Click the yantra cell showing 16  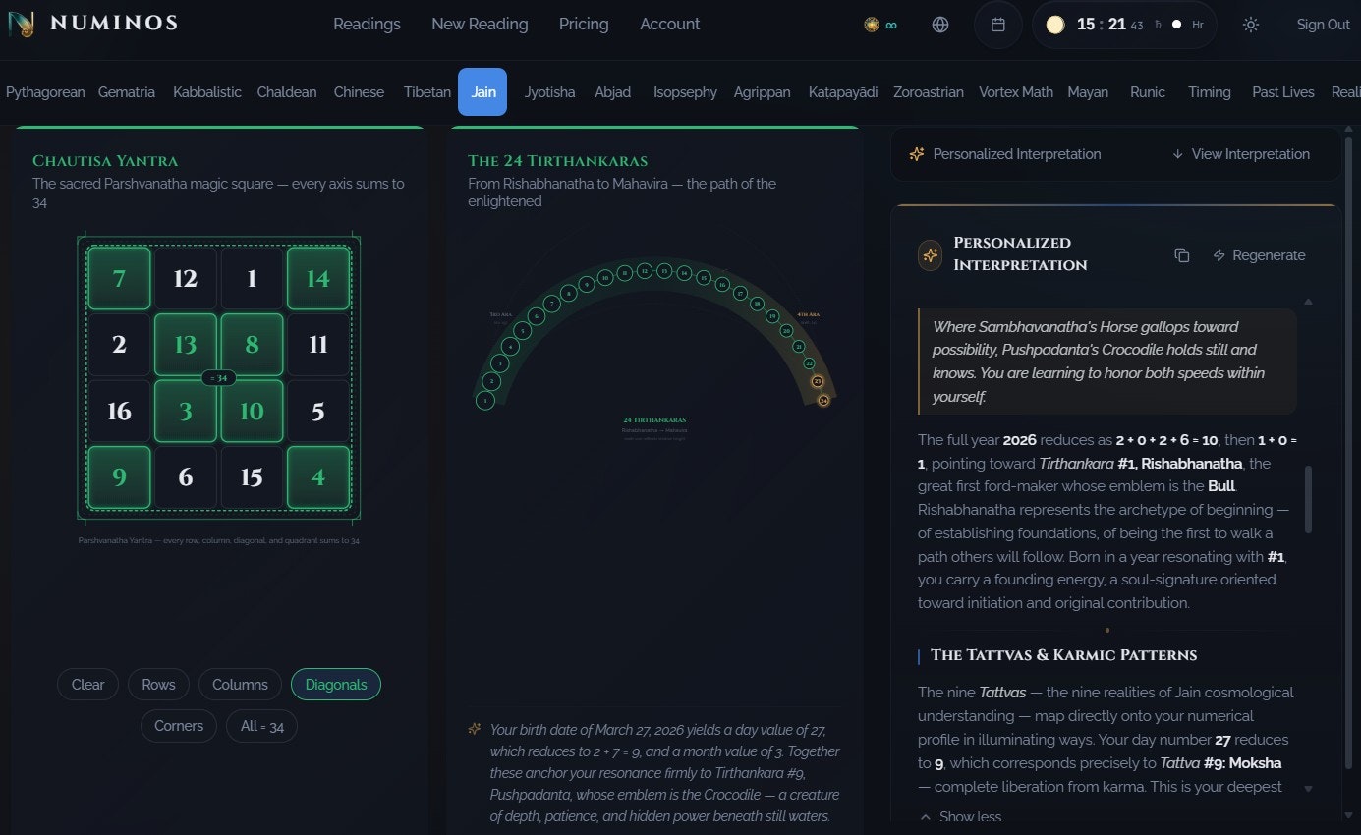tap(119, 411)
